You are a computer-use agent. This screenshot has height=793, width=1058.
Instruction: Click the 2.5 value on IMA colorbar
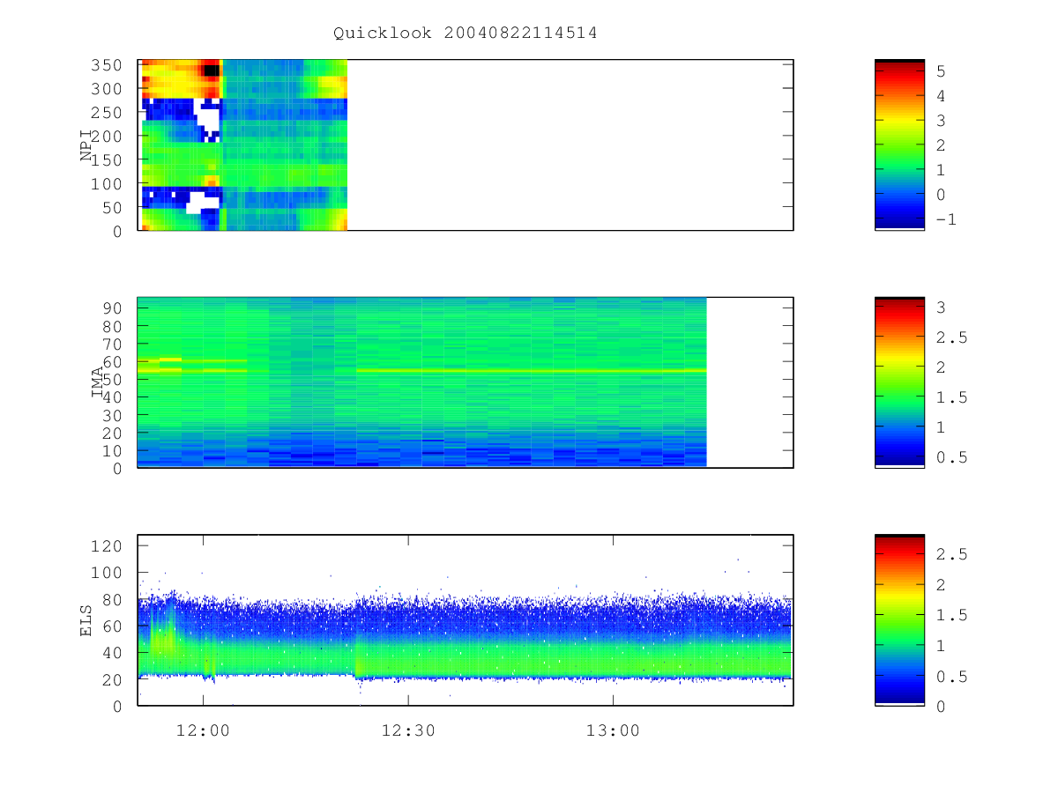(951, 337)
